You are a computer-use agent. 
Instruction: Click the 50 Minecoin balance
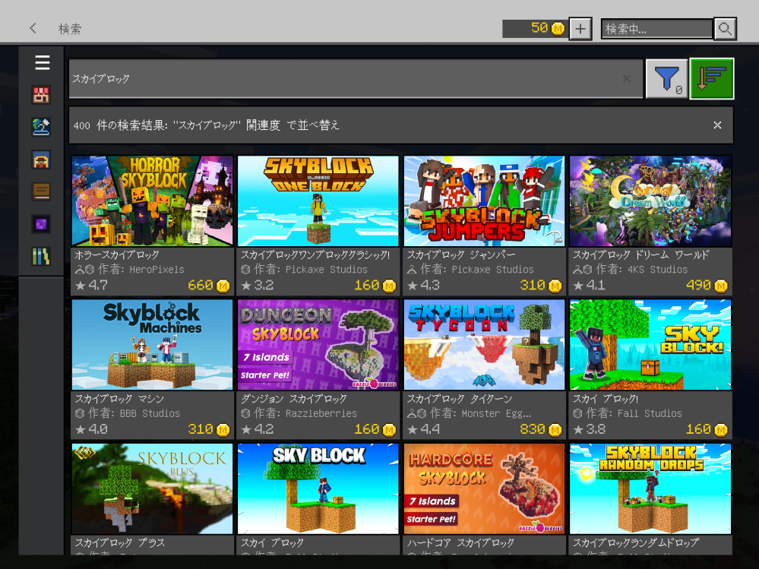(x=539, y=28)
